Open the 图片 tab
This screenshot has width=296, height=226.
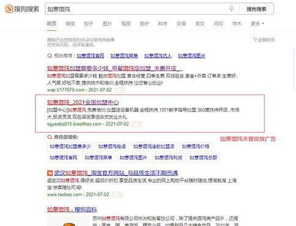pos(107,24)
